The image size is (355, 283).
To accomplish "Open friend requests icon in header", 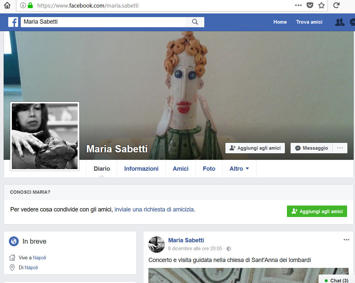I will pos(340,22).
